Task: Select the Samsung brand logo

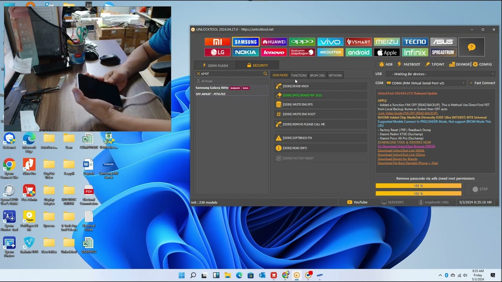Action: coord(246,42)
